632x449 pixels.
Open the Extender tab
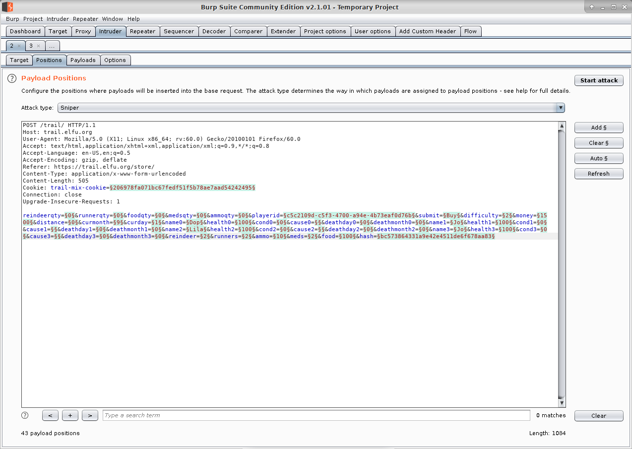283,31
